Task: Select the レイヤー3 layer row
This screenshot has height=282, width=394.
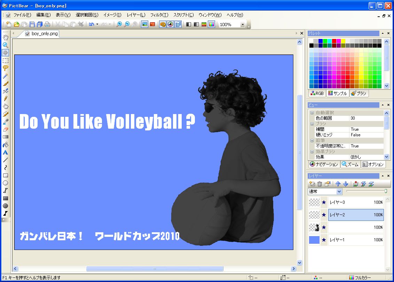Action: [355, 202]
